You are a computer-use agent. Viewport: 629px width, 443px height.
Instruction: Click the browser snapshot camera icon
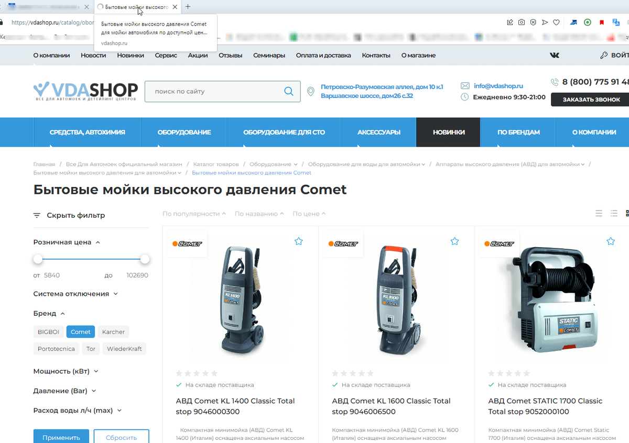(522, 23)
